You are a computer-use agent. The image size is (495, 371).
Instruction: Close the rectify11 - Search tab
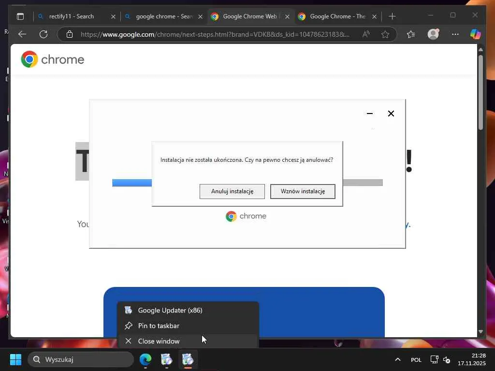pos(113,17)
